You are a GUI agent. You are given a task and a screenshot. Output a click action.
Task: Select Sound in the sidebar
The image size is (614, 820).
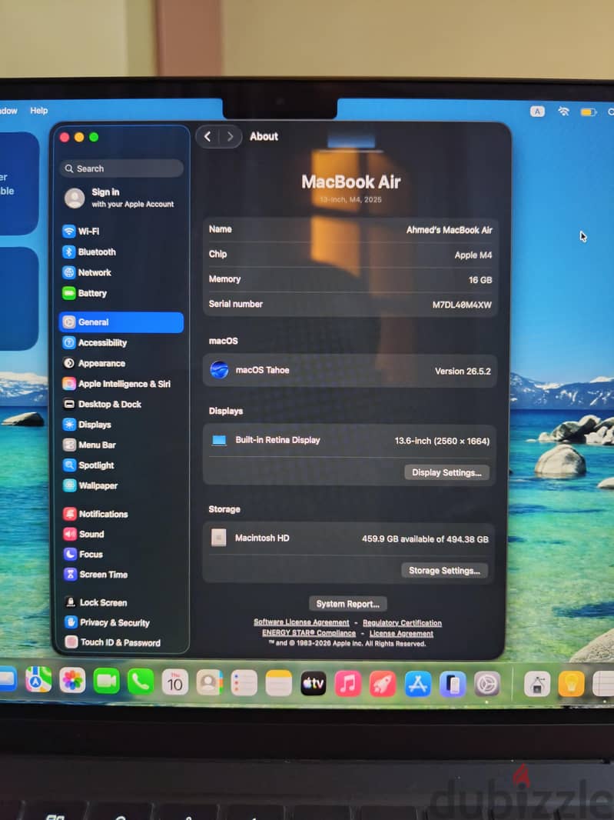tap(121, 534)
